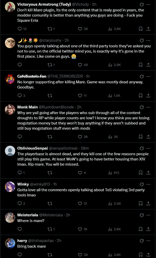Open more options on Winky's tweet
Screen dimensions: 156x258
[x=148, y=184]
